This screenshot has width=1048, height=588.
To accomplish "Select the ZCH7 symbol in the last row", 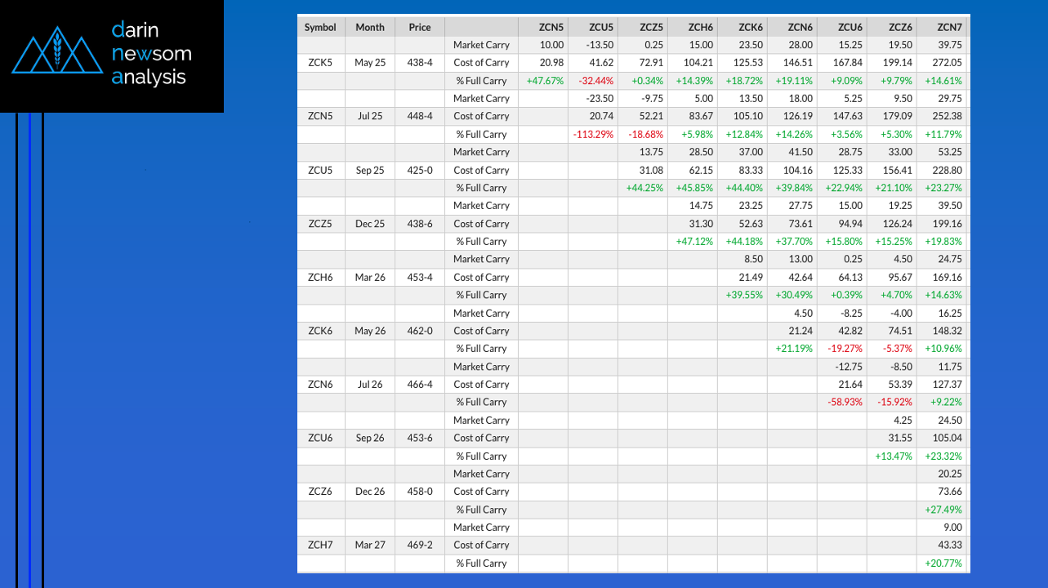I will (x=320, y=545).
